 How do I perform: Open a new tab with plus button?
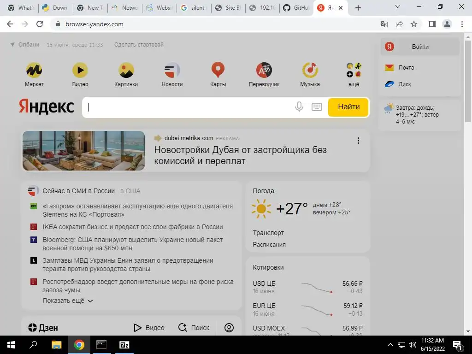[x=358, y=8]
